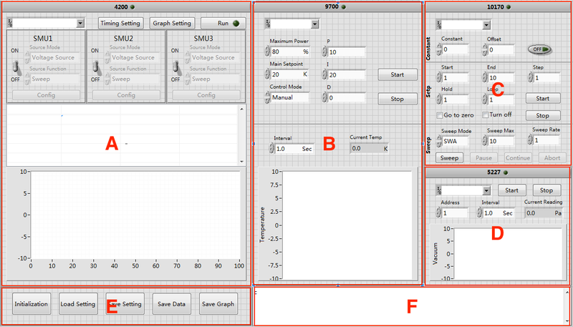Click the 5227 Interval field
The height and width of the screenshot is (327, 573).
499,213
